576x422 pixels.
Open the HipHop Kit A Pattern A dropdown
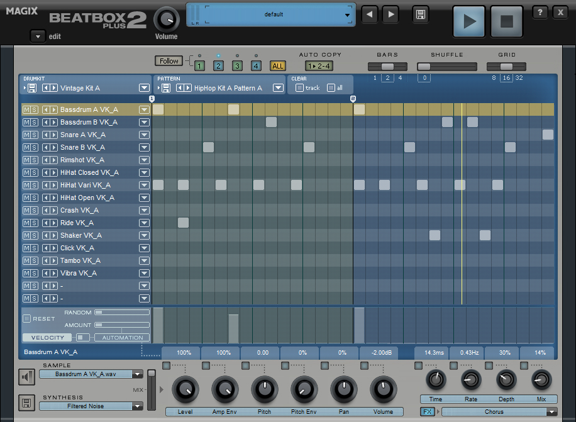[x=278, y=88]
